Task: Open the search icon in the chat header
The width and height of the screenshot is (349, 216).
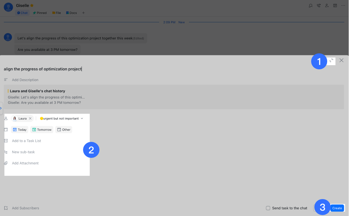Action: (311, 5)
